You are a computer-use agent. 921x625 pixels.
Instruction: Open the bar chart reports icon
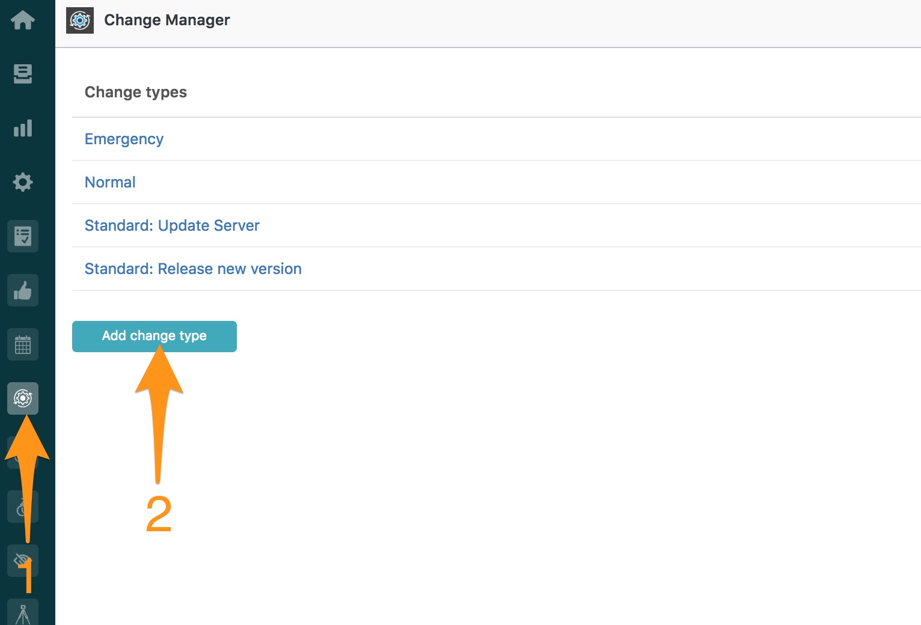tap(23, 128)
